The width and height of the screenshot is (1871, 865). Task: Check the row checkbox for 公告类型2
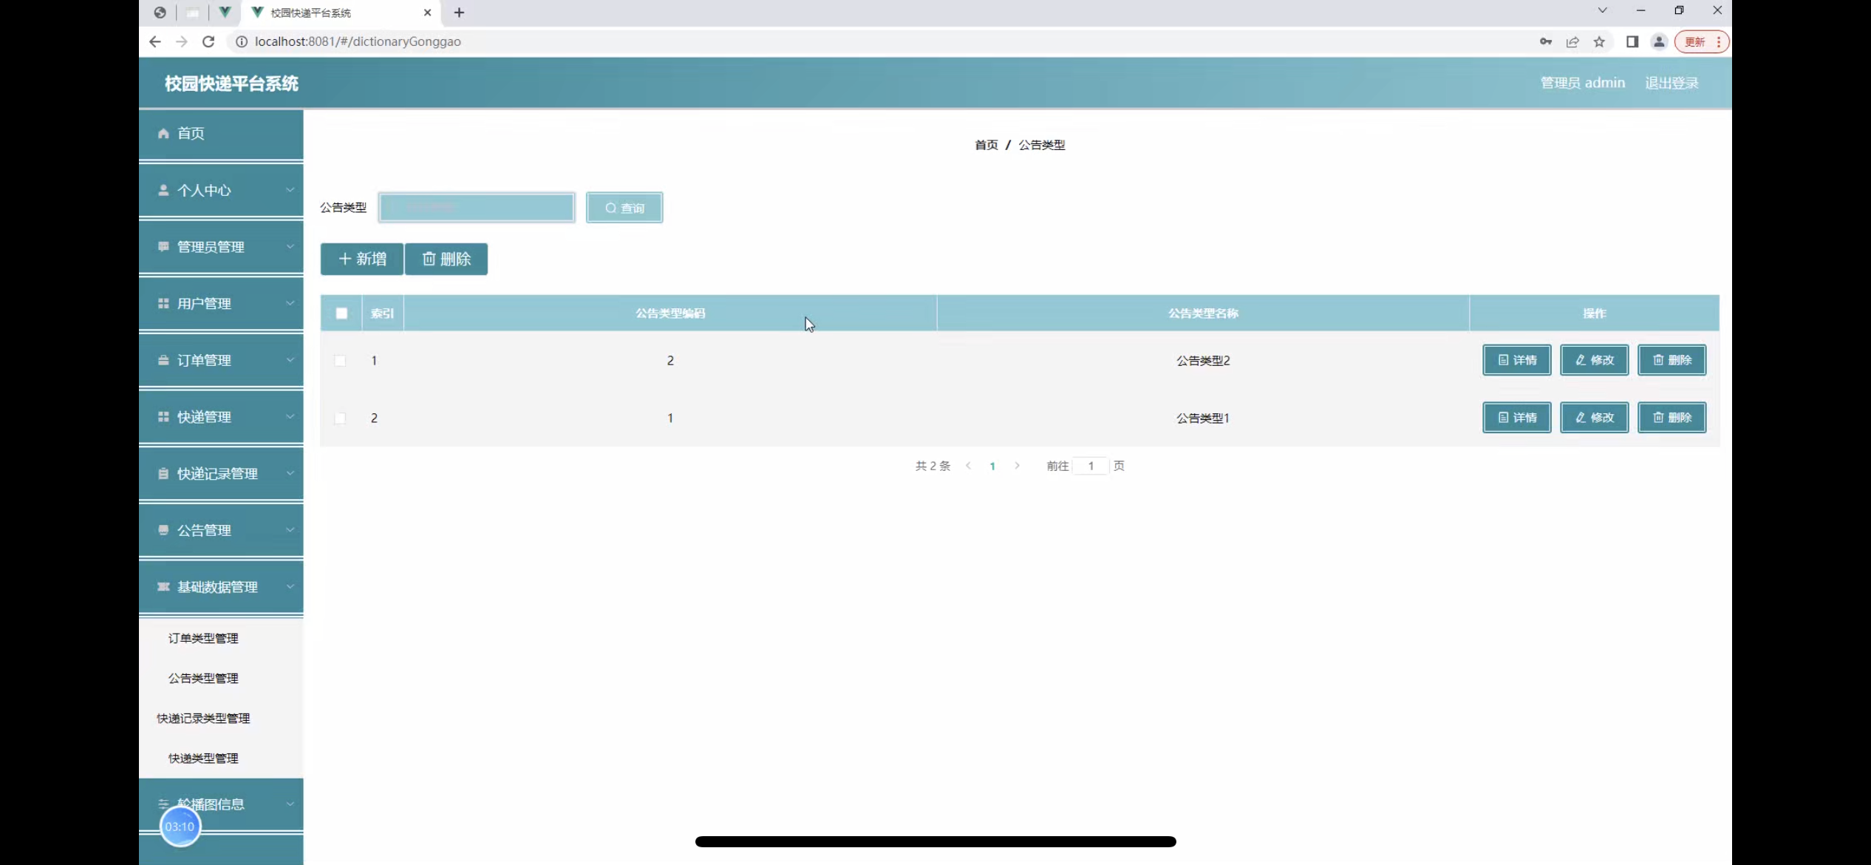340,361
